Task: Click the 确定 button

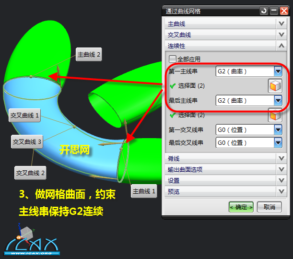Action: tap(241, 207)
